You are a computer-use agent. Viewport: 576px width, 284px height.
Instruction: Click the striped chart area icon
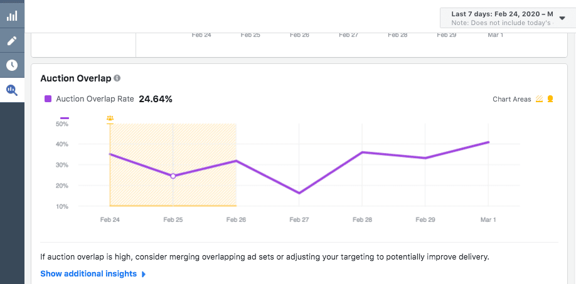pos(538,99)
